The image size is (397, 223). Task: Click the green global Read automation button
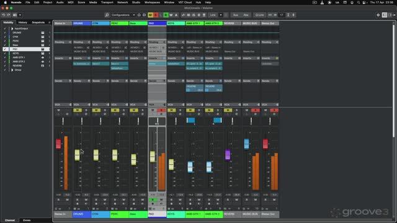click(x=166, y=15)
